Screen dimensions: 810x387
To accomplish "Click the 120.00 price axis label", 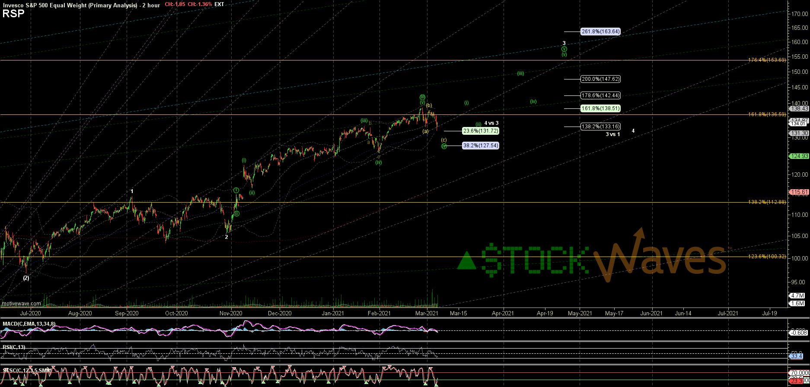I will (x=800, y=175).
